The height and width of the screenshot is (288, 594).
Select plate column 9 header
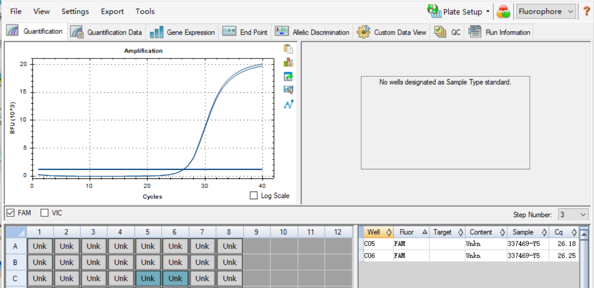pyautogui.click(x=257, y=232)
